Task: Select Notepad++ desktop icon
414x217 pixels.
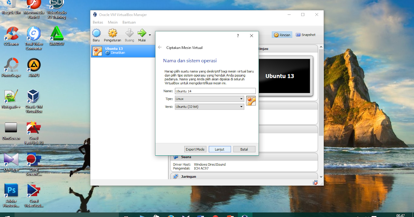Action: coord(11,99)
